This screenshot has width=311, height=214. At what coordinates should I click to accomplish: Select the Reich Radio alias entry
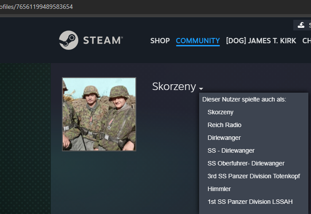point(224,125)
